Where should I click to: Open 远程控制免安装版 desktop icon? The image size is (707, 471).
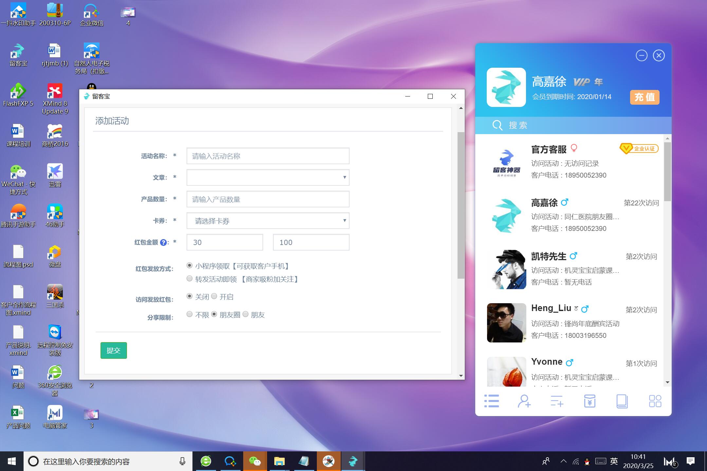(55, 340)
